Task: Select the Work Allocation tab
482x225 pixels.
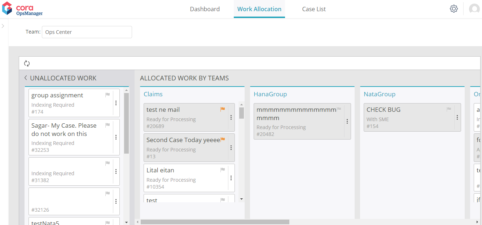Action: (x=259, y=9)
